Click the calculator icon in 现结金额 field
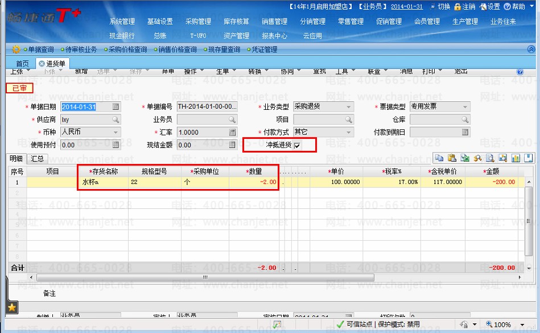This screenshot has width=540, height=333. (x=233, y=145)
